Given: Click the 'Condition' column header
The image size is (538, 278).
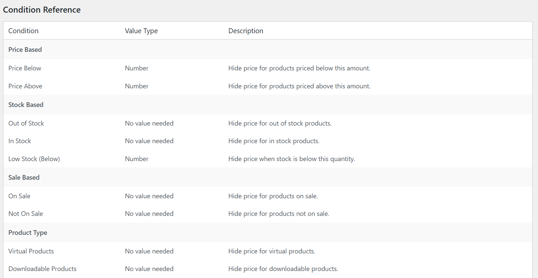Looking at the screenshot, I should click(x=23, y=31).
